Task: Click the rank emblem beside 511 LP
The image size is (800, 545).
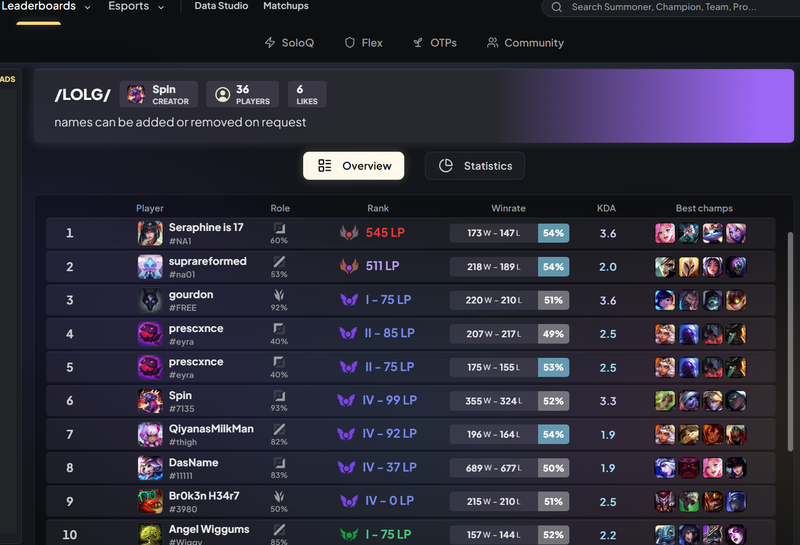Action: (349, 266)
